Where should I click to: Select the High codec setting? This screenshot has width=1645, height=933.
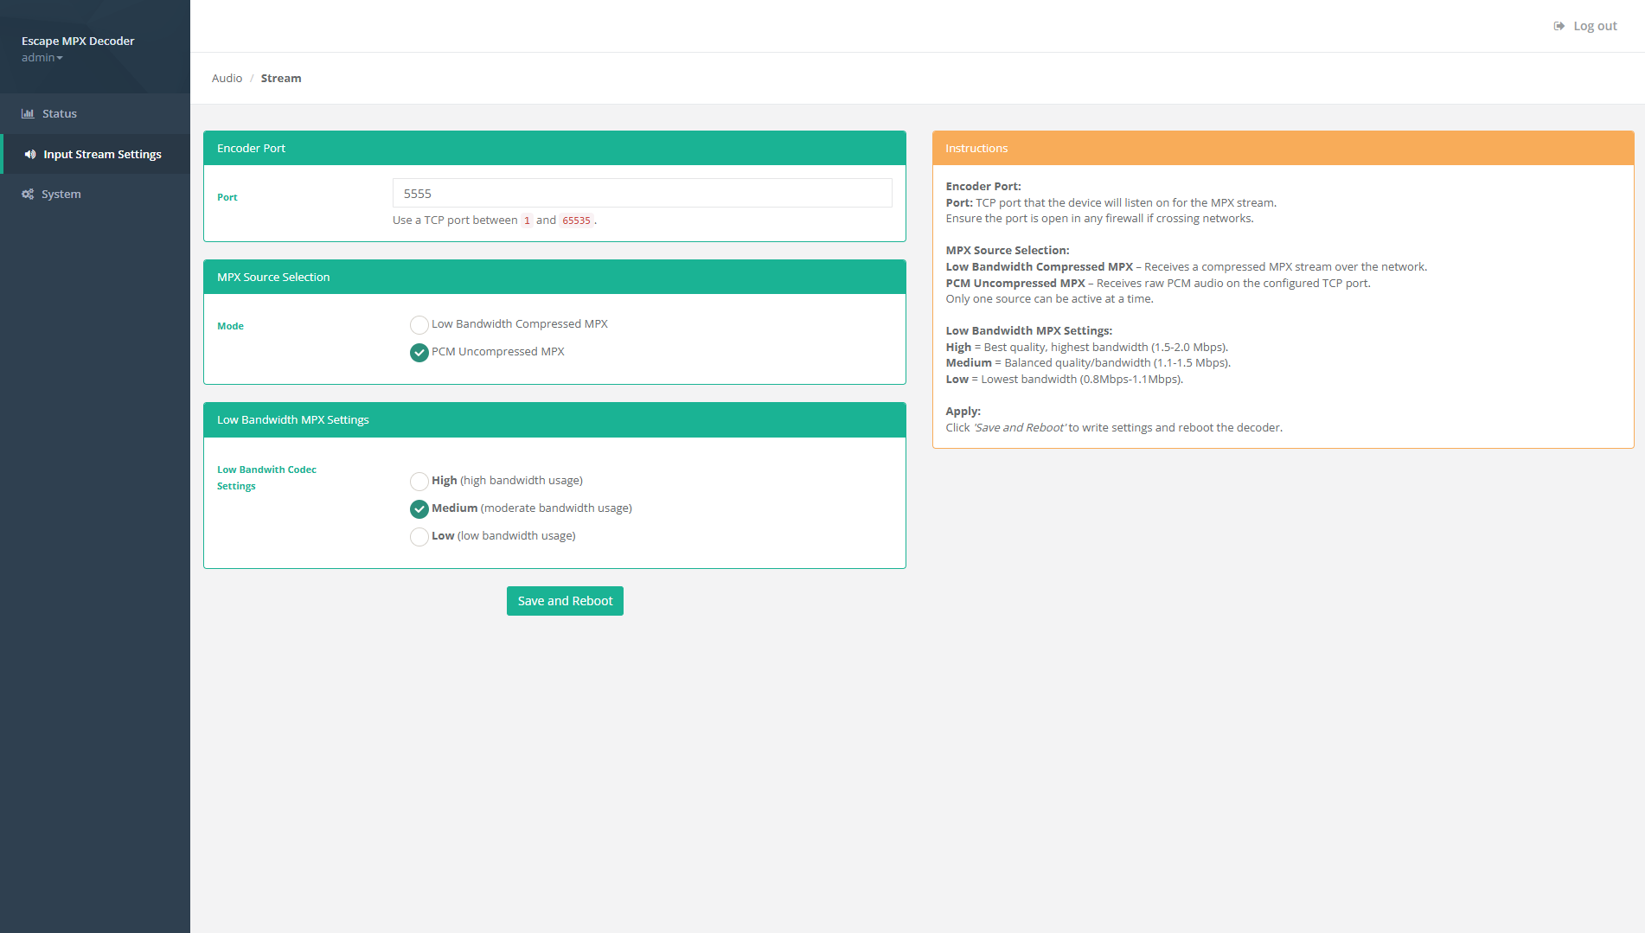[419, 481]
